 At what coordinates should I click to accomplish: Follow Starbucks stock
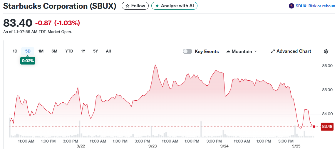[135, 6]
